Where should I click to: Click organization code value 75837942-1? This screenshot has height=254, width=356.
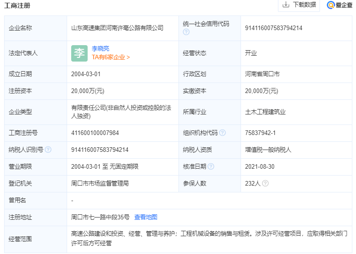tap(260, 133)
